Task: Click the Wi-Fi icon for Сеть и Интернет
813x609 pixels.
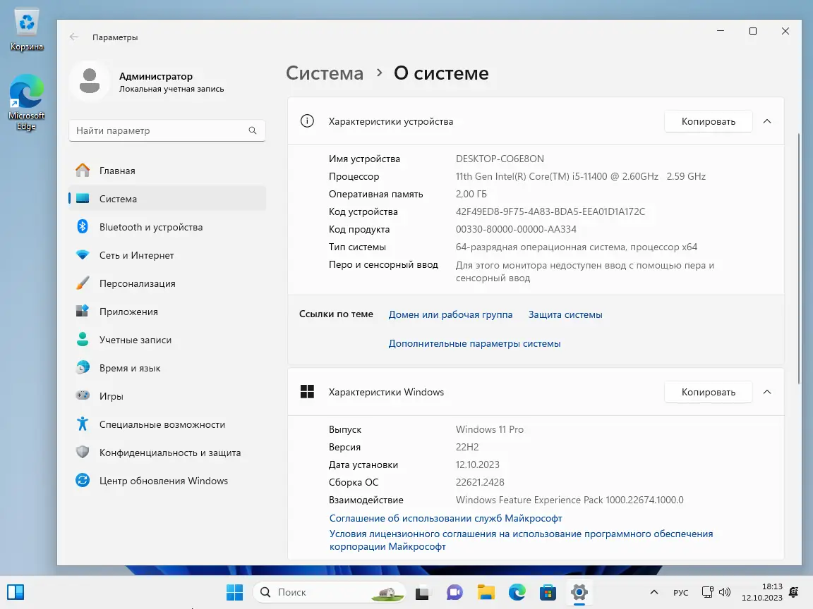Action: 83,254
